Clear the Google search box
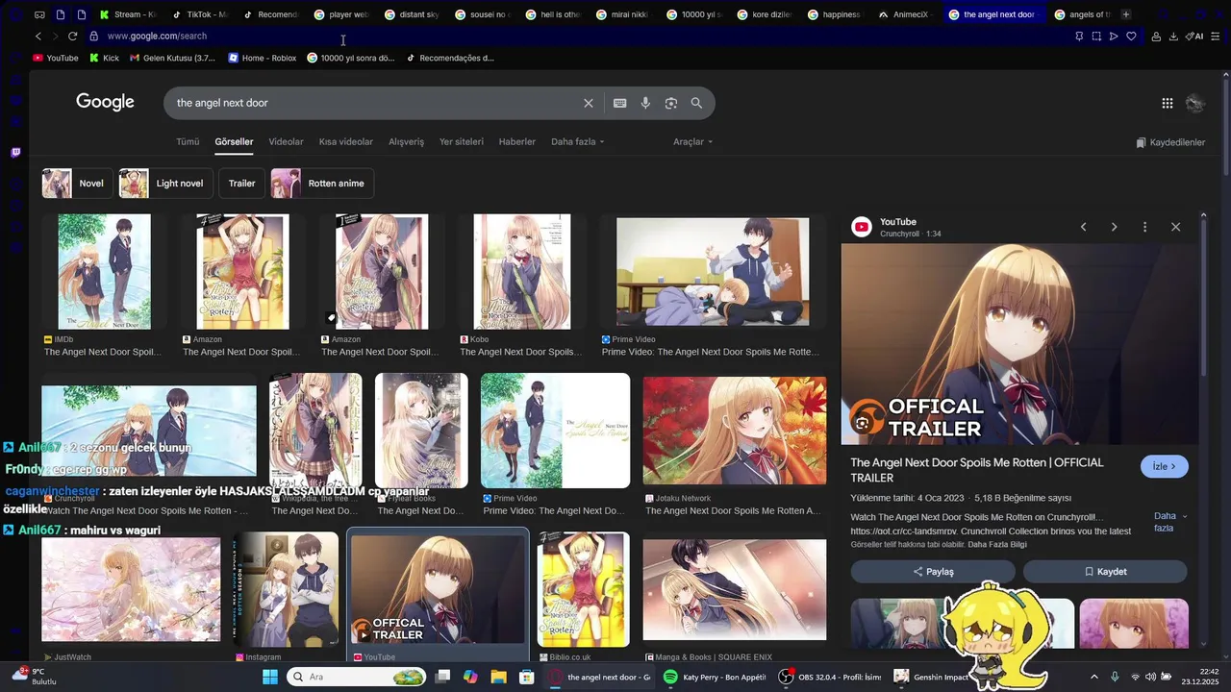1231x692 pixels. pyautogui.click(x=589, y=103)
